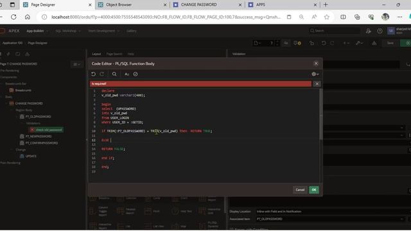Open browser zoom control

coord(301,17)
